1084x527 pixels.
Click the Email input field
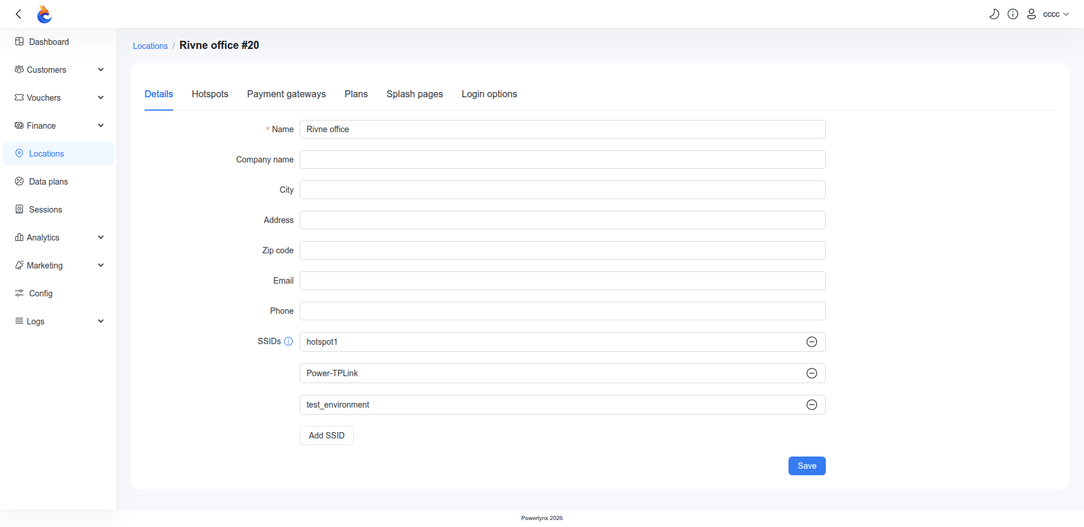(x=562, y=281)
